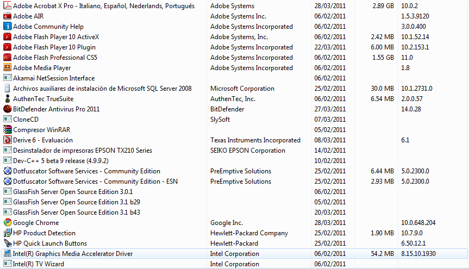Click version number 8.15.10.1930

tap(418, 254)
